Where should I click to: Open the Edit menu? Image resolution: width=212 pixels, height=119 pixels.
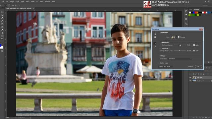click(x=7, y=2)
